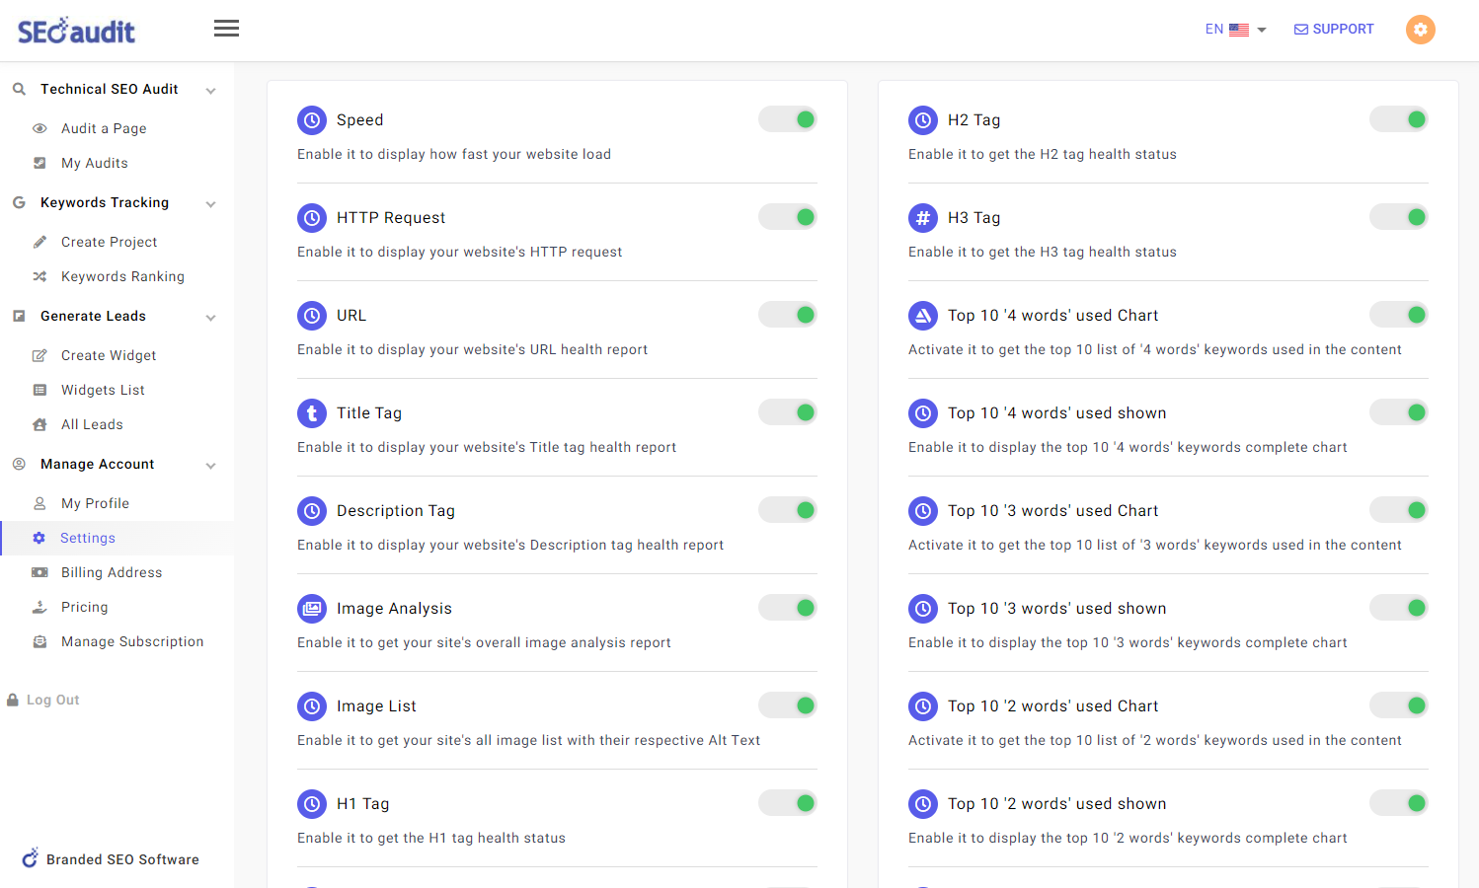
Task: Disable the Speed setting toggle
Action: [x=787, y=118]
